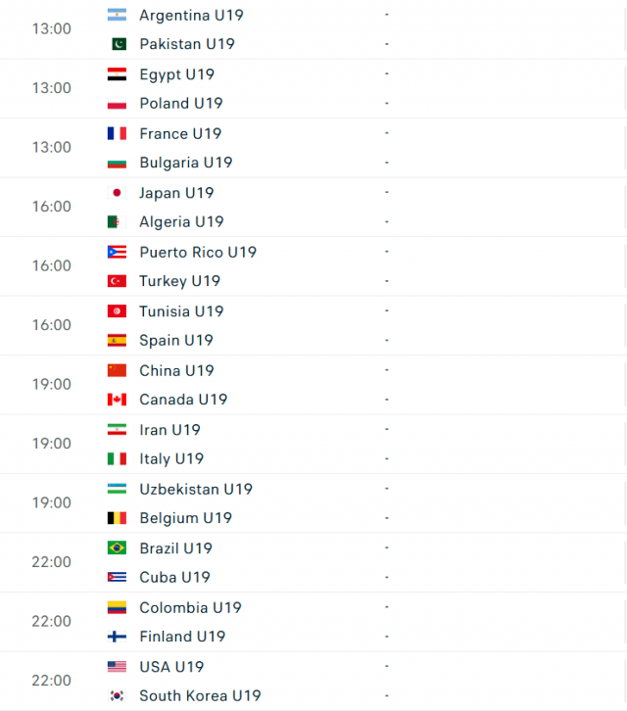Click the Puerto Rico U19 flag
The width and height of the screenshot is (627, 711).
click(117, 252)
